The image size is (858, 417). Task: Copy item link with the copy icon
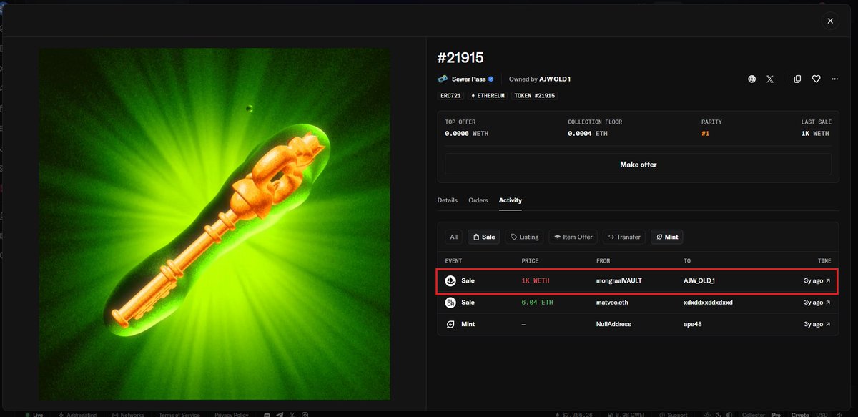pos(797,79)
